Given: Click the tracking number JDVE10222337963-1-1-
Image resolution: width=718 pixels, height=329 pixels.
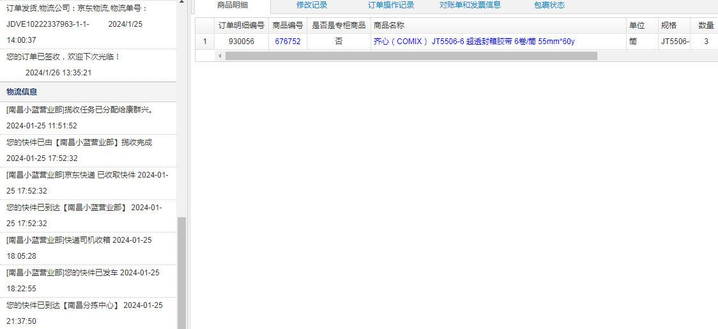Looking at the screenshot, I should (48, 24).
